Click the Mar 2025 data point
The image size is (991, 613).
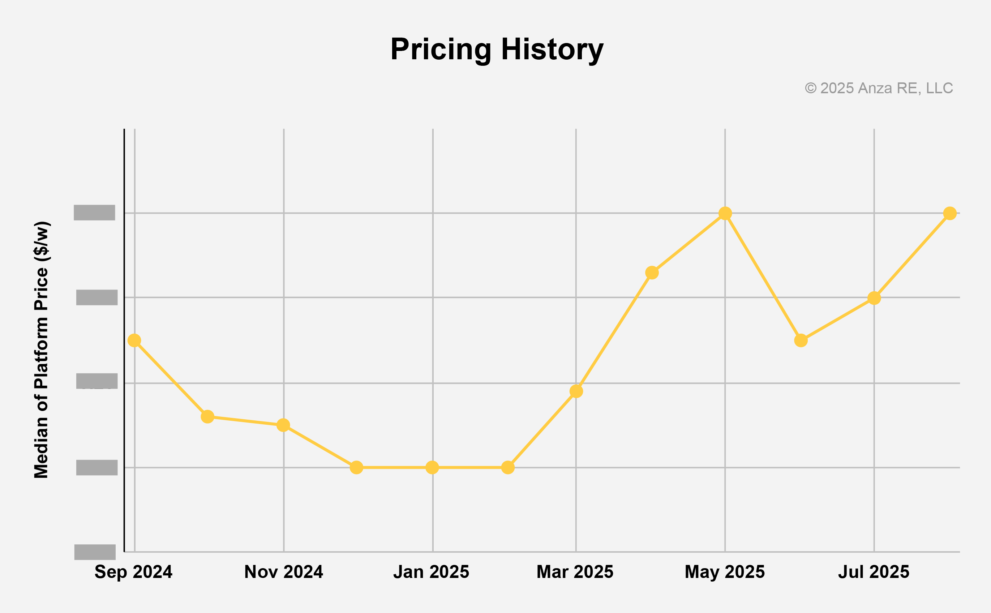click(x=576, y=391)
